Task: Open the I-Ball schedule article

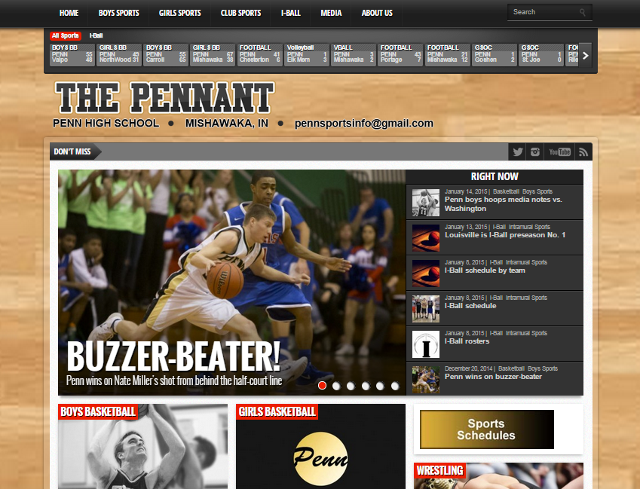Action: coord(470,306)
